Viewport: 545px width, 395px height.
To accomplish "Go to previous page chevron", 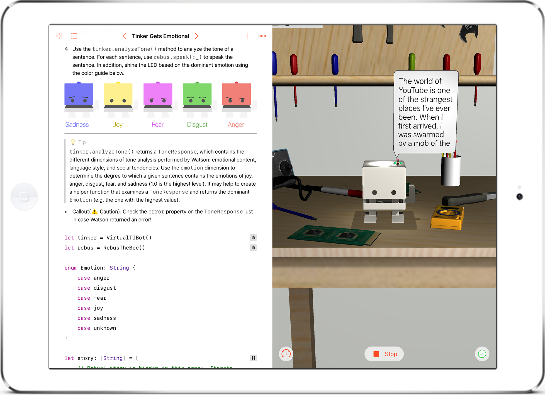I will click(x=125, y=36).
